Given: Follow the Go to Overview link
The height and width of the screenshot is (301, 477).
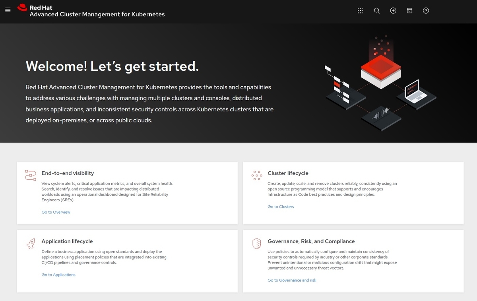Looking at the screenshot, I should point(56,212).
